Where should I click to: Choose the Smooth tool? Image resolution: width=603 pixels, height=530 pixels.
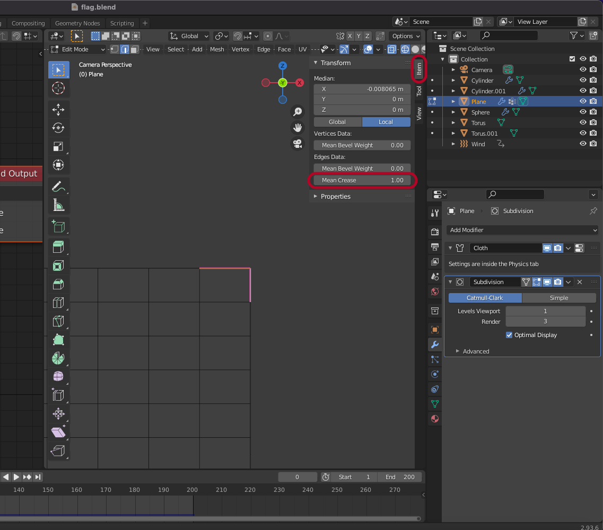coord(58,376)
